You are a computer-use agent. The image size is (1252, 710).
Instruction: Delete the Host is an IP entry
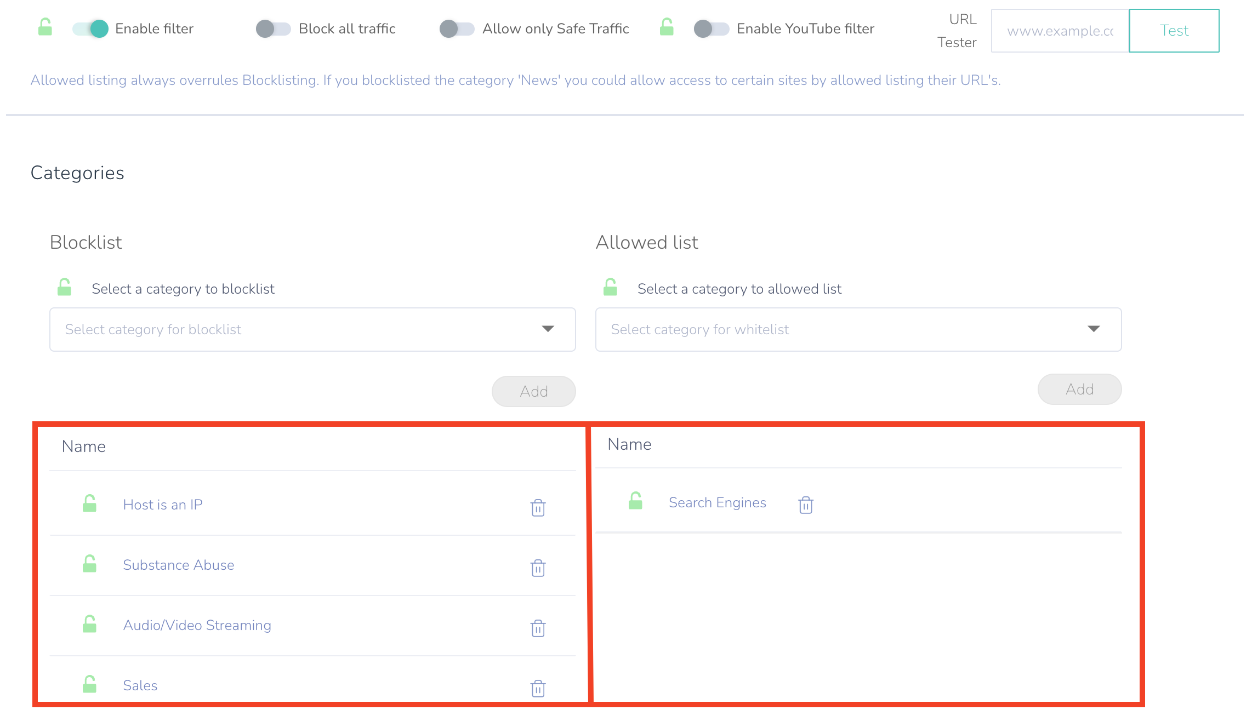click(x=538, y=508)
